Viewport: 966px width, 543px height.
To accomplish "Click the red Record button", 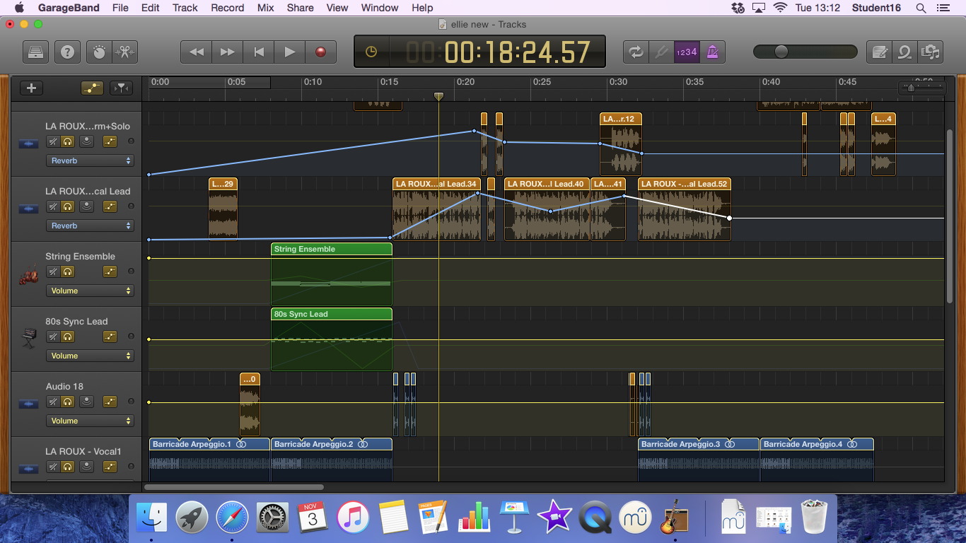I will click(321, 52).
